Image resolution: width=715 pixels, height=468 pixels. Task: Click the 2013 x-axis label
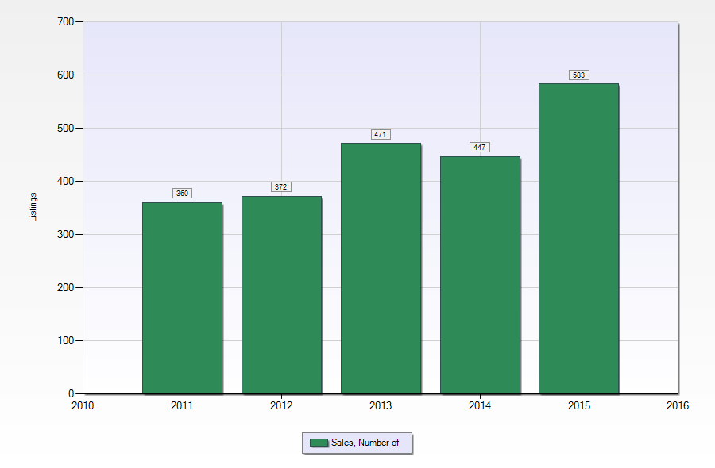point(381,405)
